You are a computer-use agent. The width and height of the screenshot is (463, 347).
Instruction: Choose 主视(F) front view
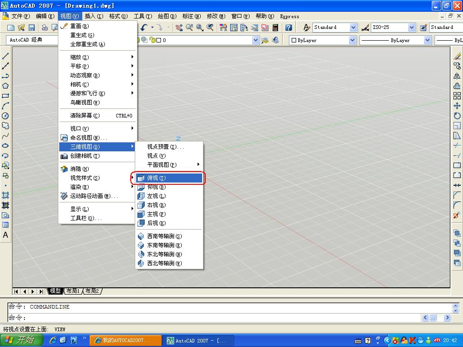click(169, 214)
